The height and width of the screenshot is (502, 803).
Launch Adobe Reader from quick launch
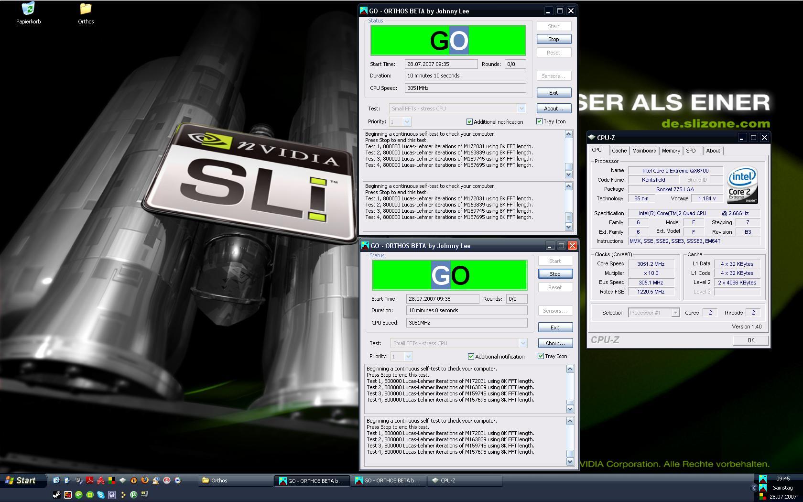tap(89, 480)
